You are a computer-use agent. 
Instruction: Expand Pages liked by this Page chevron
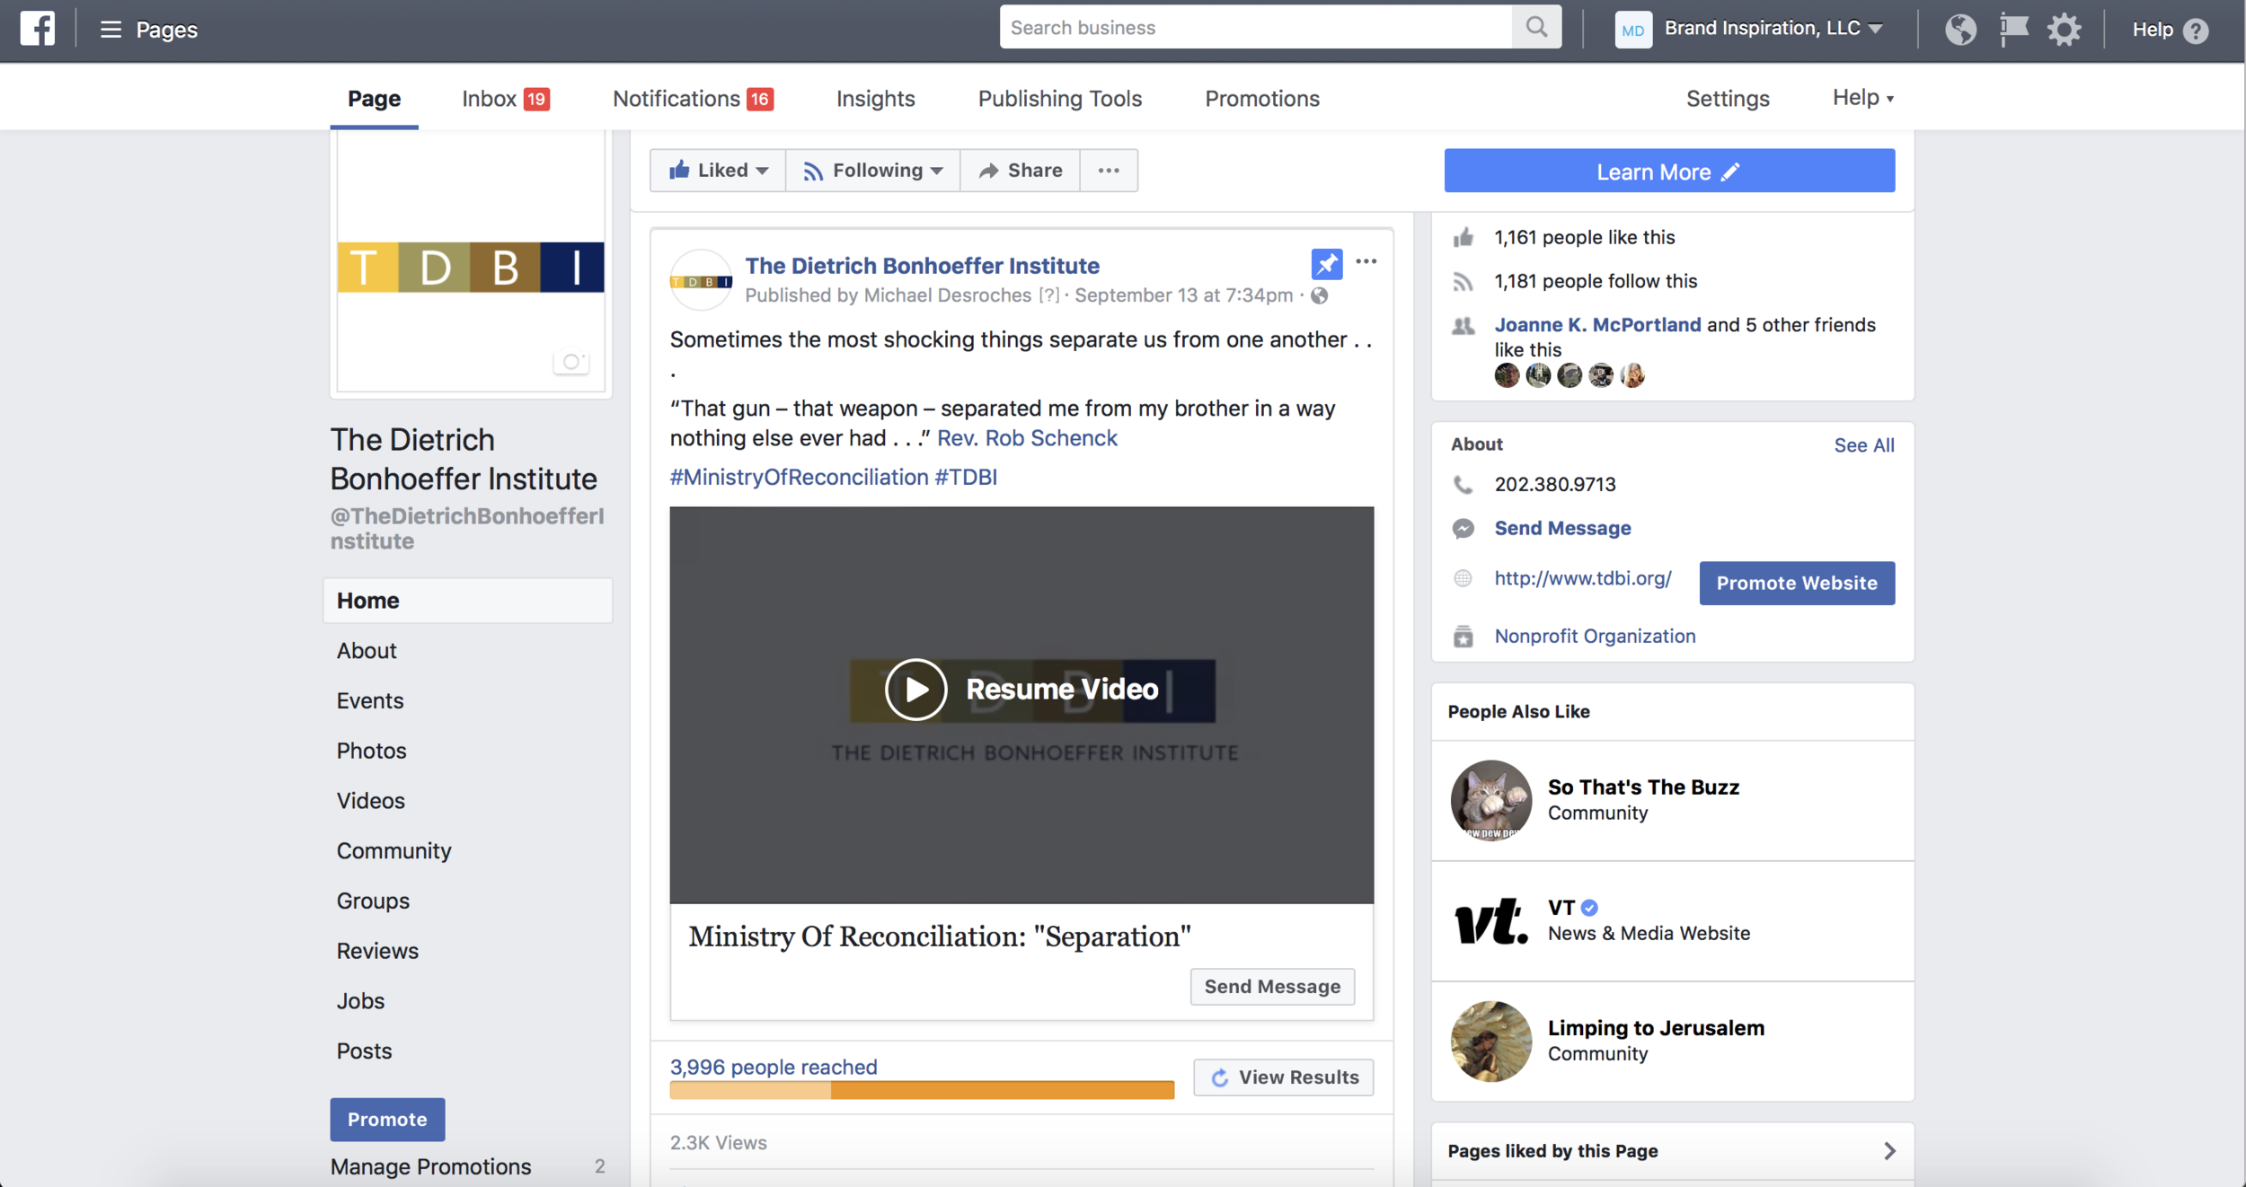1889,1151
